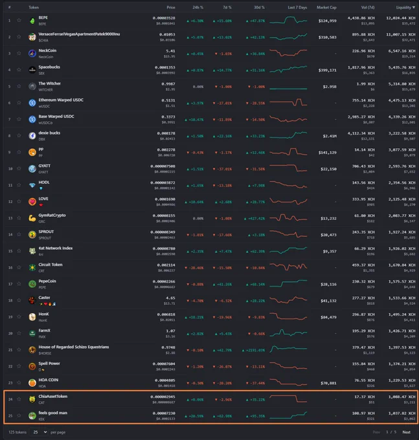Click the ChiaAssetToken logo icon
This screenshot has width=419, height=440.
coord(32,399)
